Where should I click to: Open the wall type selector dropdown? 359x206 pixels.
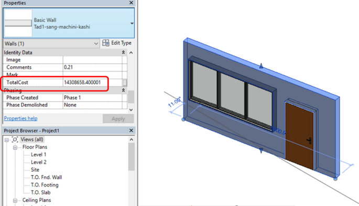click(x=132, y=24)
